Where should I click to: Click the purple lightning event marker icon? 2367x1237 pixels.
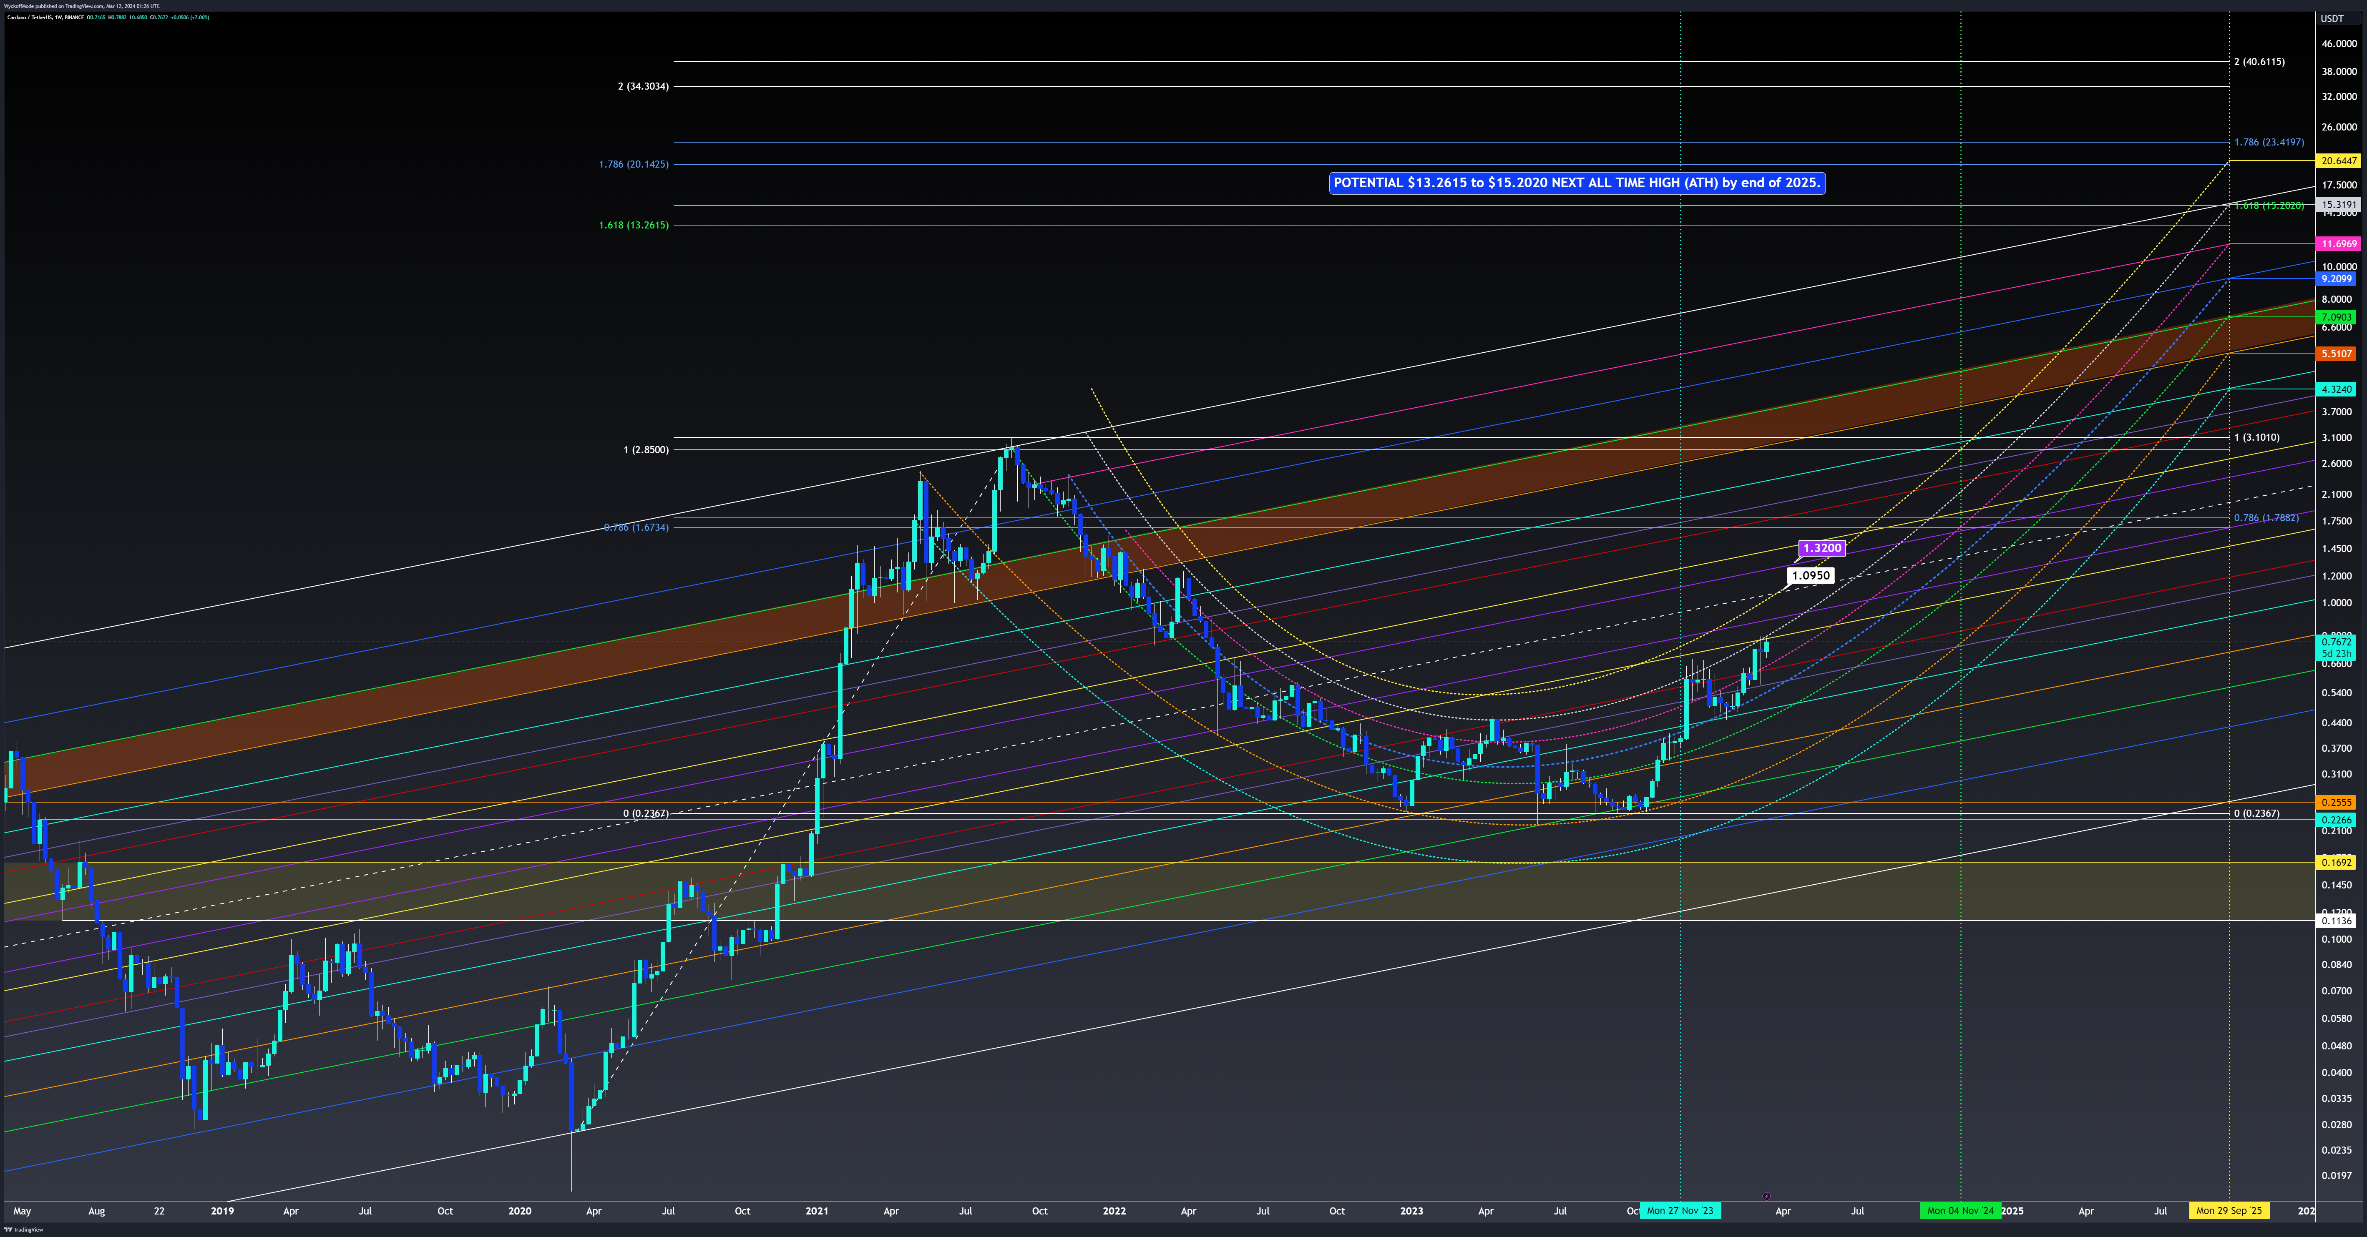point(1766,1196)
